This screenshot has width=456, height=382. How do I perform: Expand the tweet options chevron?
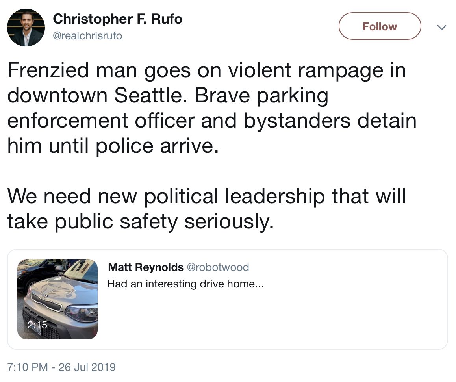[442, 27]
